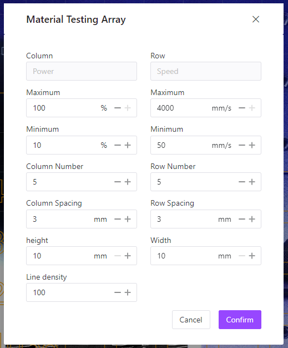The width and height of the screenshot is (288, 348).
Task: Decrease the Row Spacing value
Action: pos(242,219)
